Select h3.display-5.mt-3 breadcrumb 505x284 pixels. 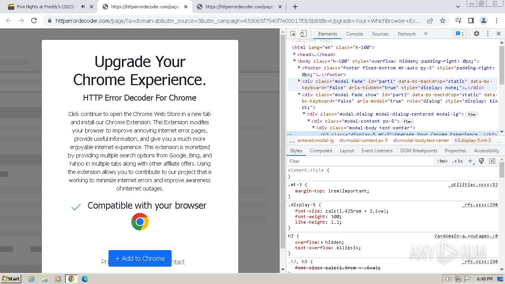(473, 140)
